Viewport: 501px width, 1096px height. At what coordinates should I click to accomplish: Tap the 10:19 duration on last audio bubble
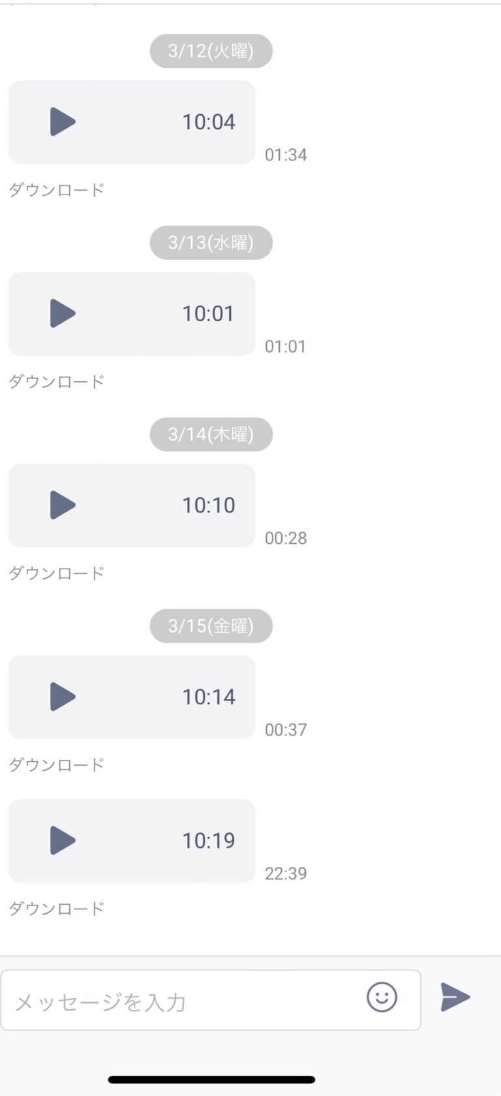209,840
